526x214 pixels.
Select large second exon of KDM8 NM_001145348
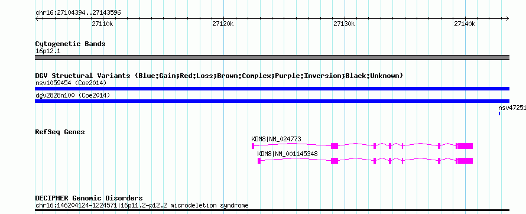point(335,161)
